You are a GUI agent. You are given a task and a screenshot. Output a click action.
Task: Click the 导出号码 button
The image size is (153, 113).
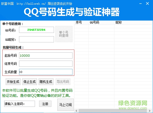pos(63,82)
